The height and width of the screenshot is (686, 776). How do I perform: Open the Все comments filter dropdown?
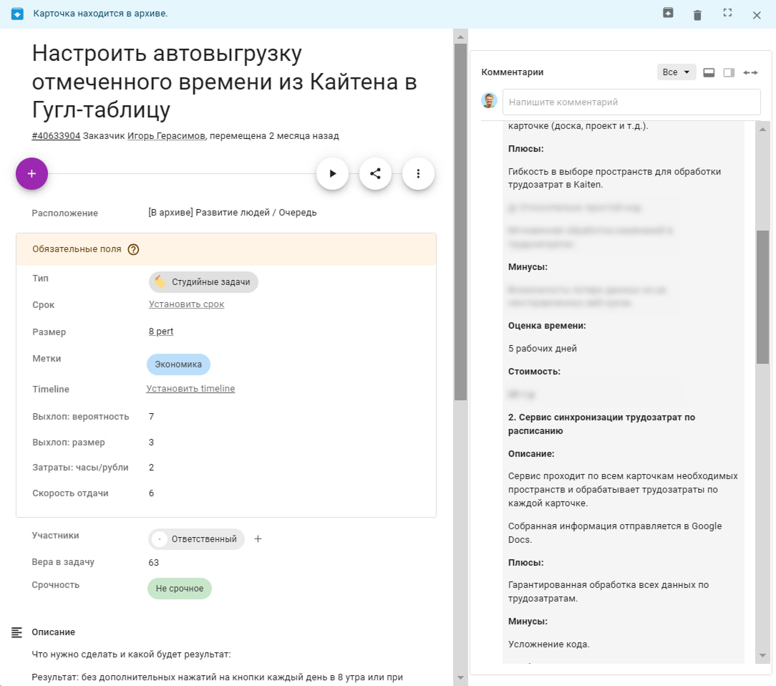[x=676, y=72]
